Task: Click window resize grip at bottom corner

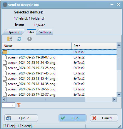Action: tap(120, 126)
